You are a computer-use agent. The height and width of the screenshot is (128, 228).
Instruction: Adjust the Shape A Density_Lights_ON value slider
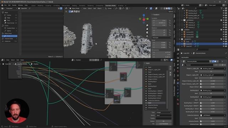[x=213, y=81]
